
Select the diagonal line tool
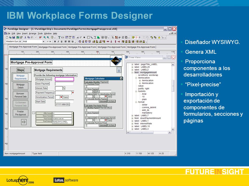tap(92, 37)
